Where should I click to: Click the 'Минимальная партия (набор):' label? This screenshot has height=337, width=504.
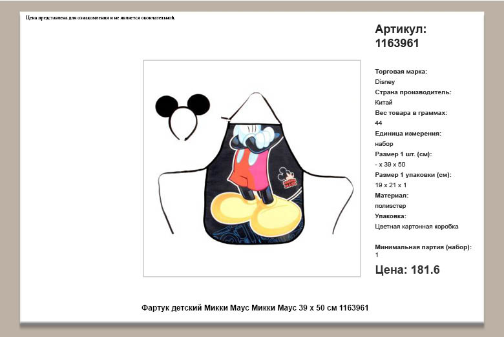click(423, 247)
